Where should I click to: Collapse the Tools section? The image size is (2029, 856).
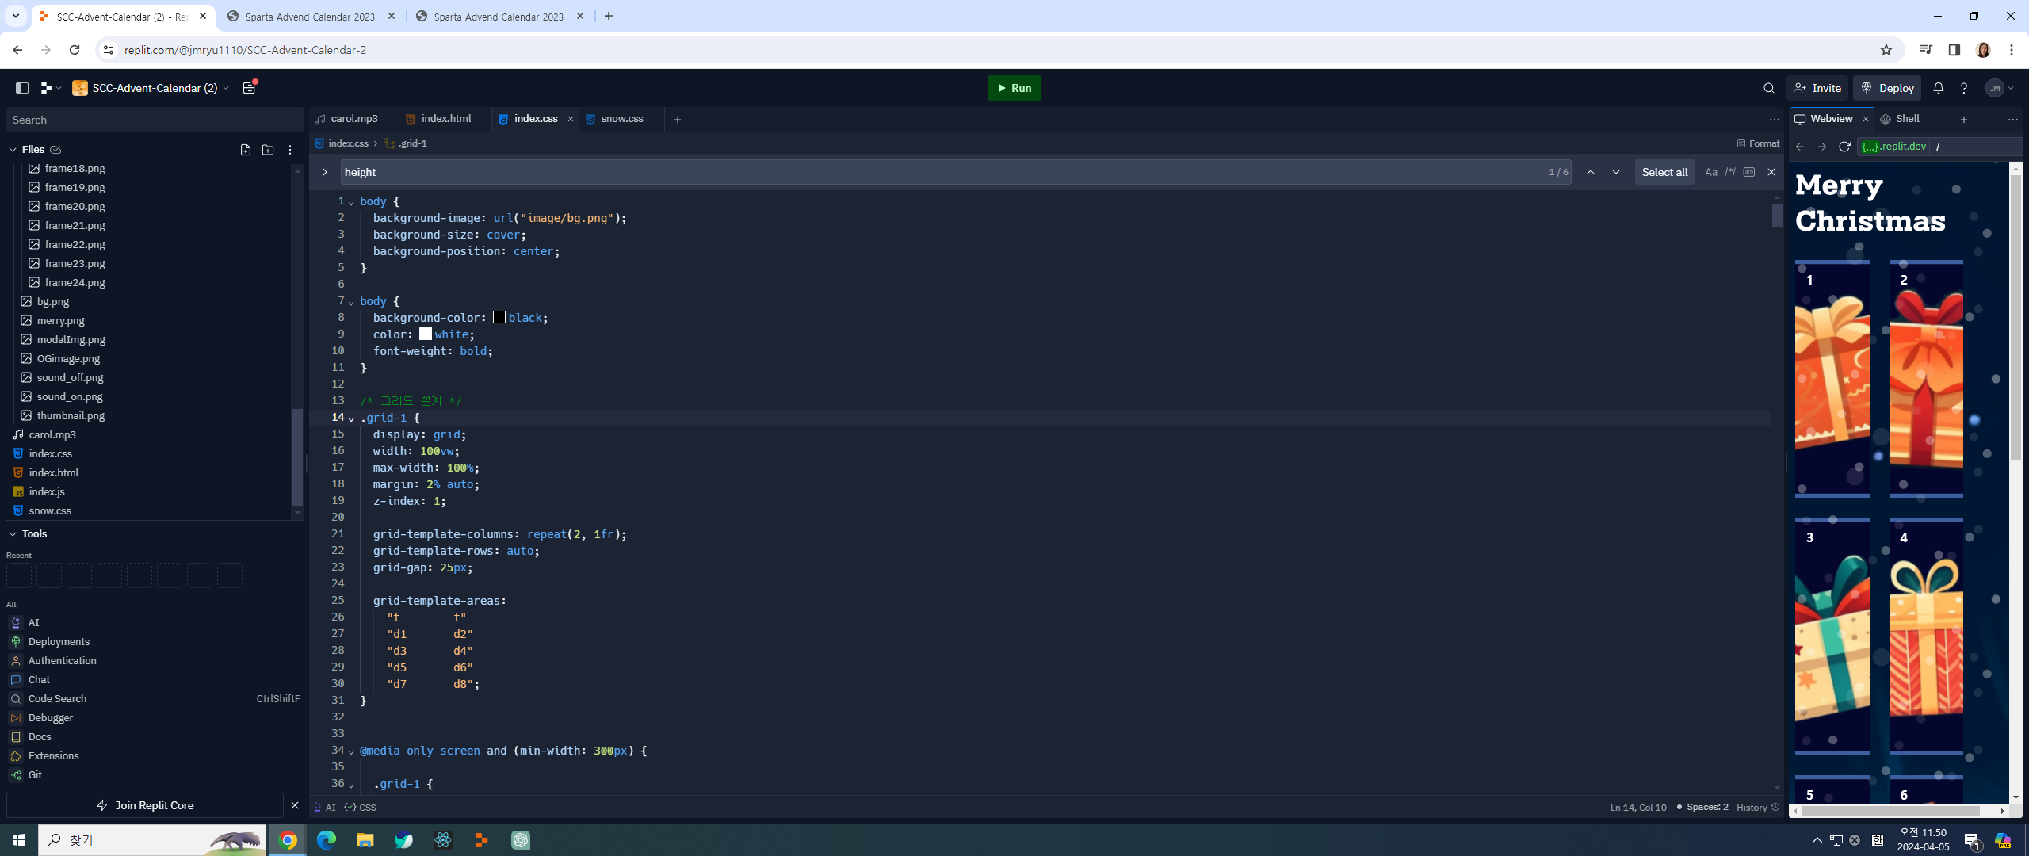(x=13, y=534)
